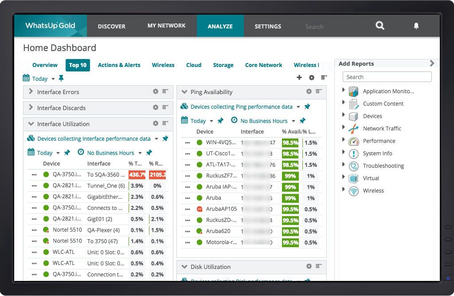Open the Settings menu in top navigation
454x296 pixels.
point(268,26)
